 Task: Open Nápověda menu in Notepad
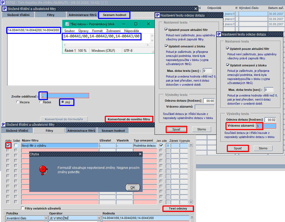tap(132, 31)
